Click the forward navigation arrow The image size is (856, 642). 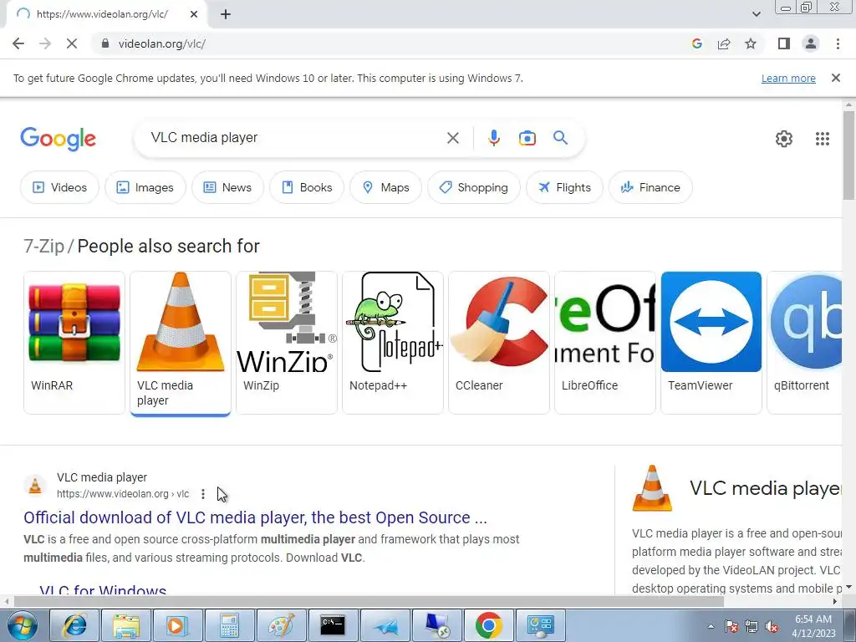click(x=45, y=43)
